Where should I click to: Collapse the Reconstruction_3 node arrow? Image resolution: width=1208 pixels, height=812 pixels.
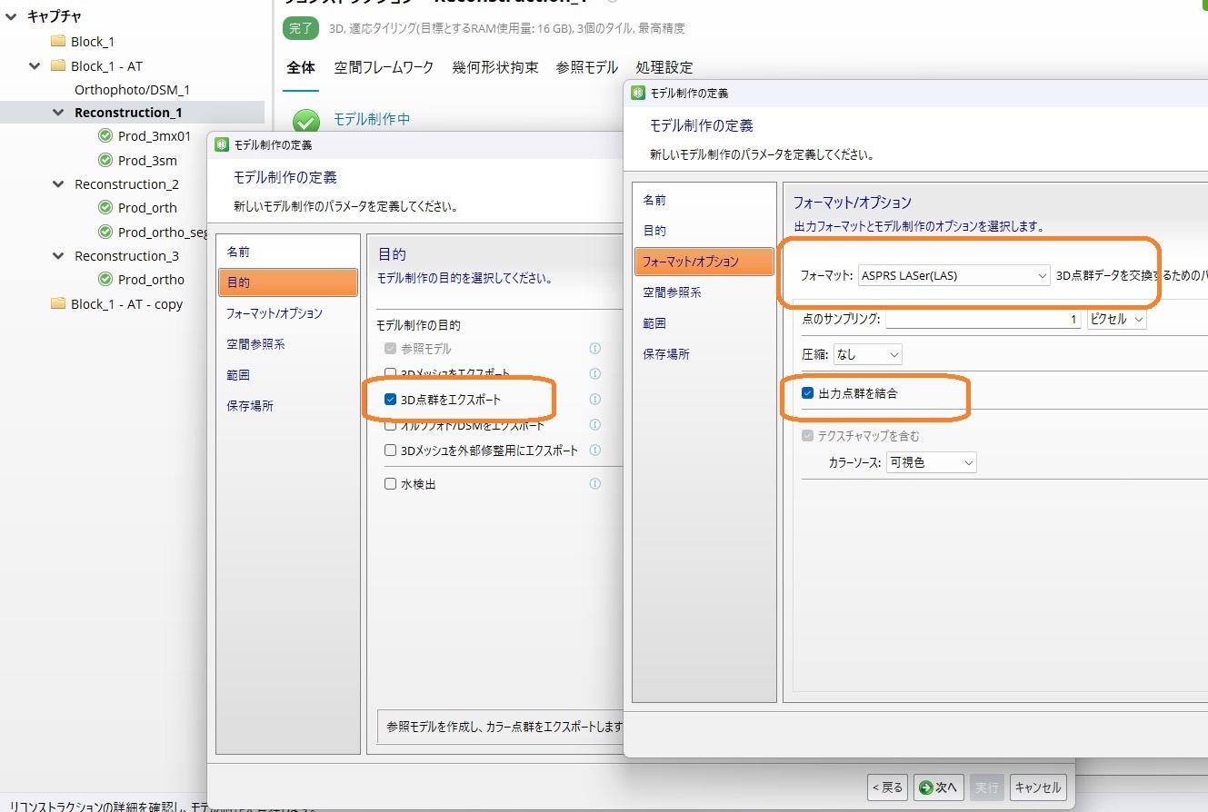pos(58,256)
